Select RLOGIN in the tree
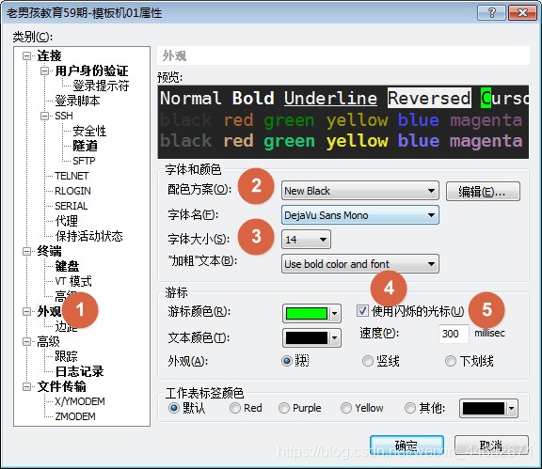Image resolution: width=542 pixels, height=469 pixels. [72, 191]
